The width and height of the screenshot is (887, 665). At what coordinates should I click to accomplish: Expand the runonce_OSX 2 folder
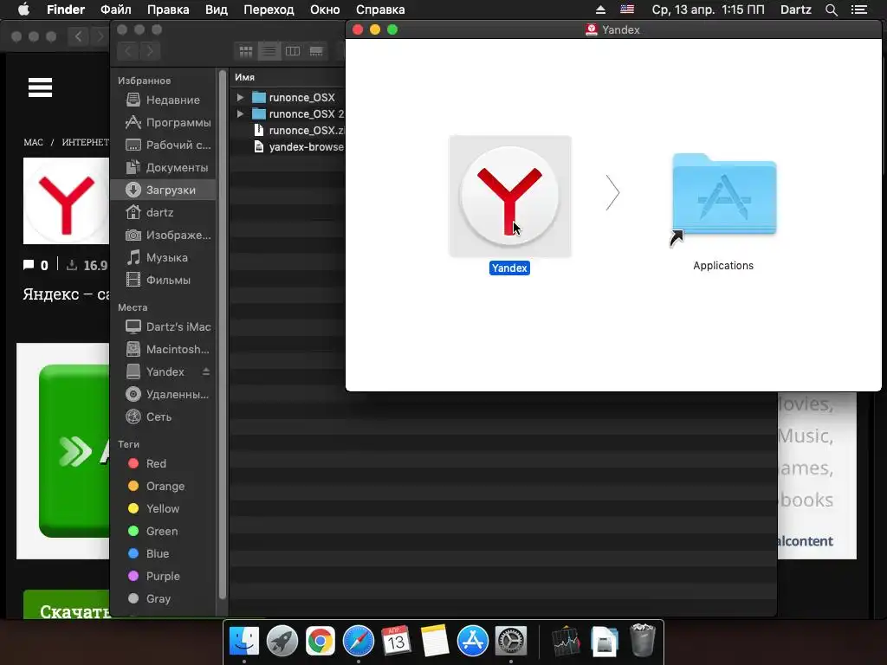tap(240, 113)
